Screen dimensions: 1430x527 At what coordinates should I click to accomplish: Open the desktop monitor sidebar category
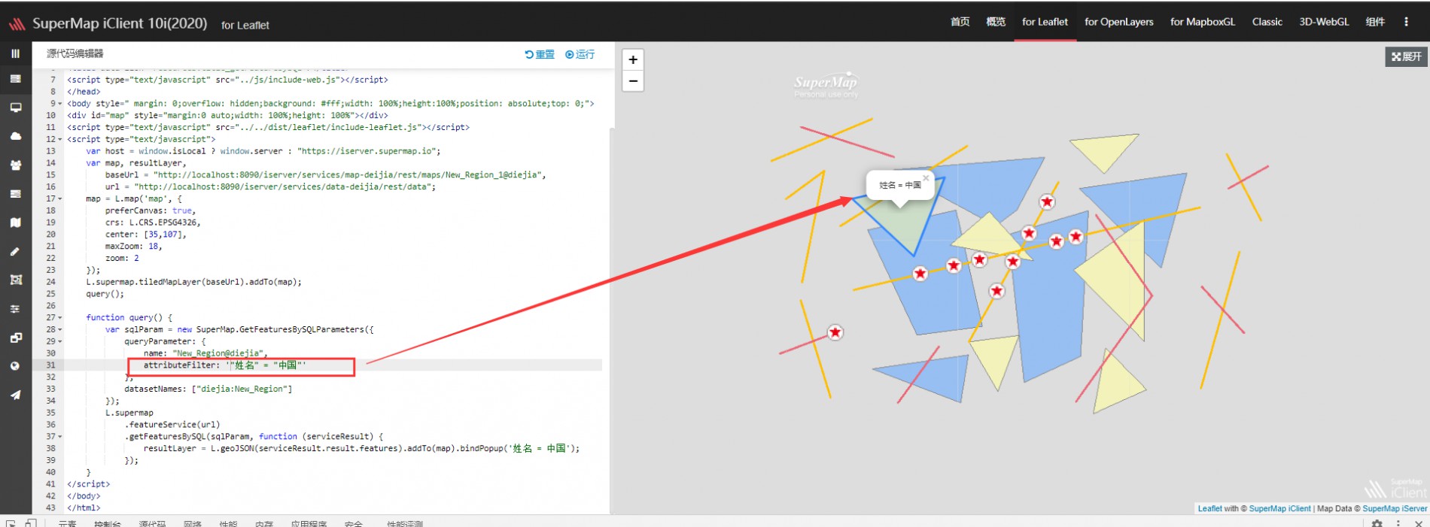(15, 108)
